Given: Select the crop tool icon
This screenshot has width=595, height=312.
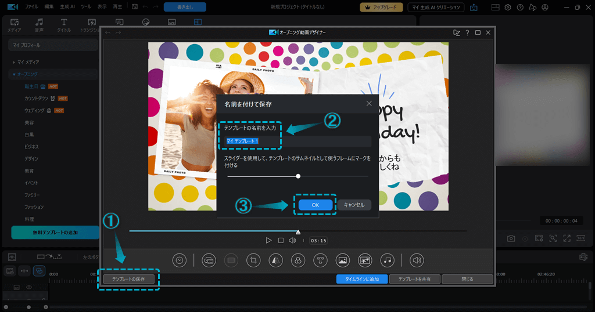Looking at the screenshot, I should 253,260.
